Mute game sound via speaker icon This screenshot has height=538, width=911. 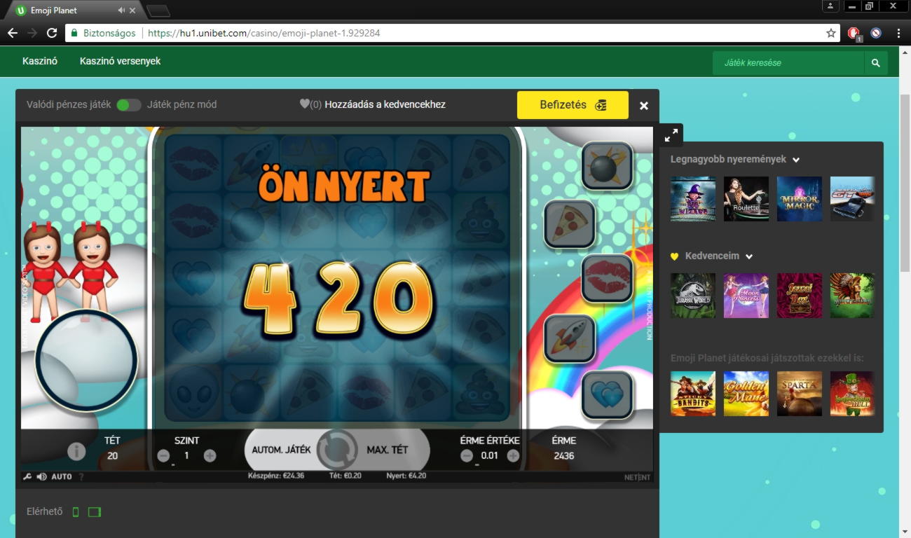tap(41, 477)
